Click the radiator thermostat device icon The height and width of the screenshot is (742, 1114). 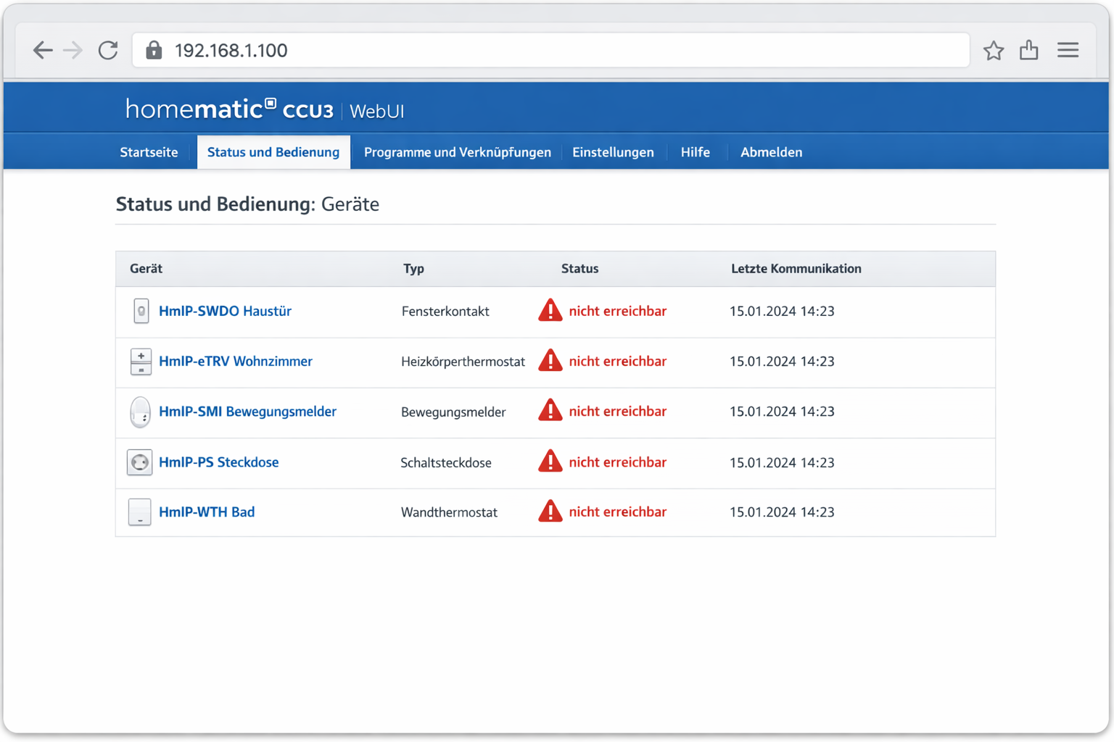click(141, 362)
